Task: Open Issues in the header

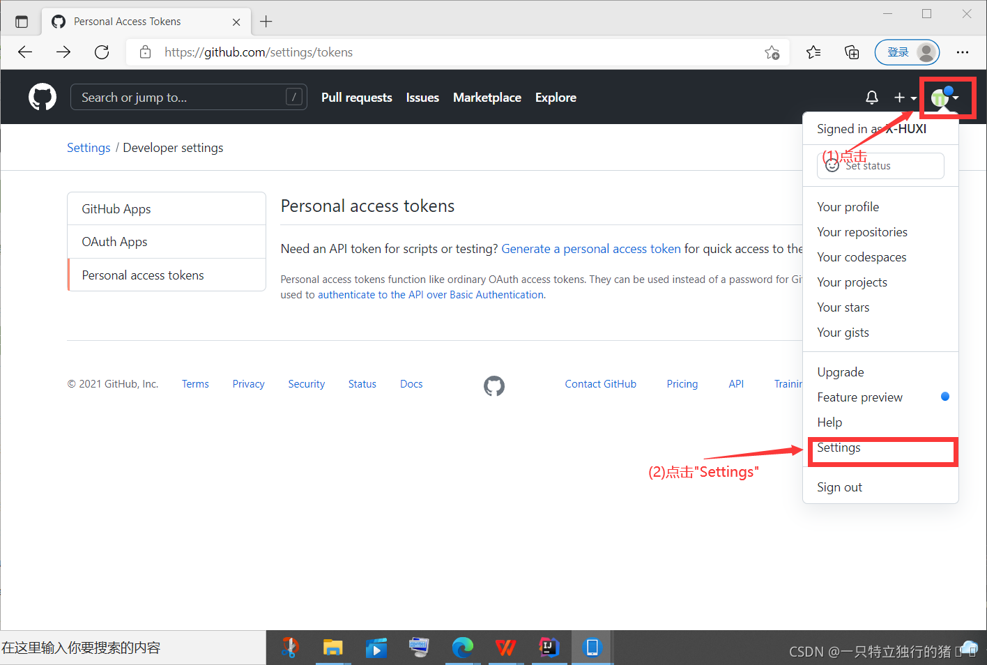Action: [x=422, y=98]
